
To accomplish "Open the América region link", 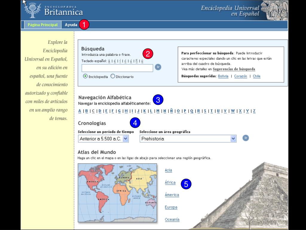I will [172, 195].
